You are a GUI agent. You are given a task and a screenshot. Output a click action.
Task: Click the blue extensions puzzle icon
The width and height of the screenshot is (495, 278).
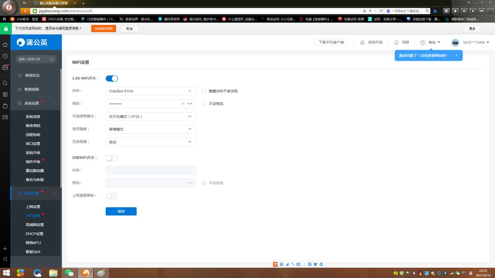pyautogui.click(x=435, y=11)
